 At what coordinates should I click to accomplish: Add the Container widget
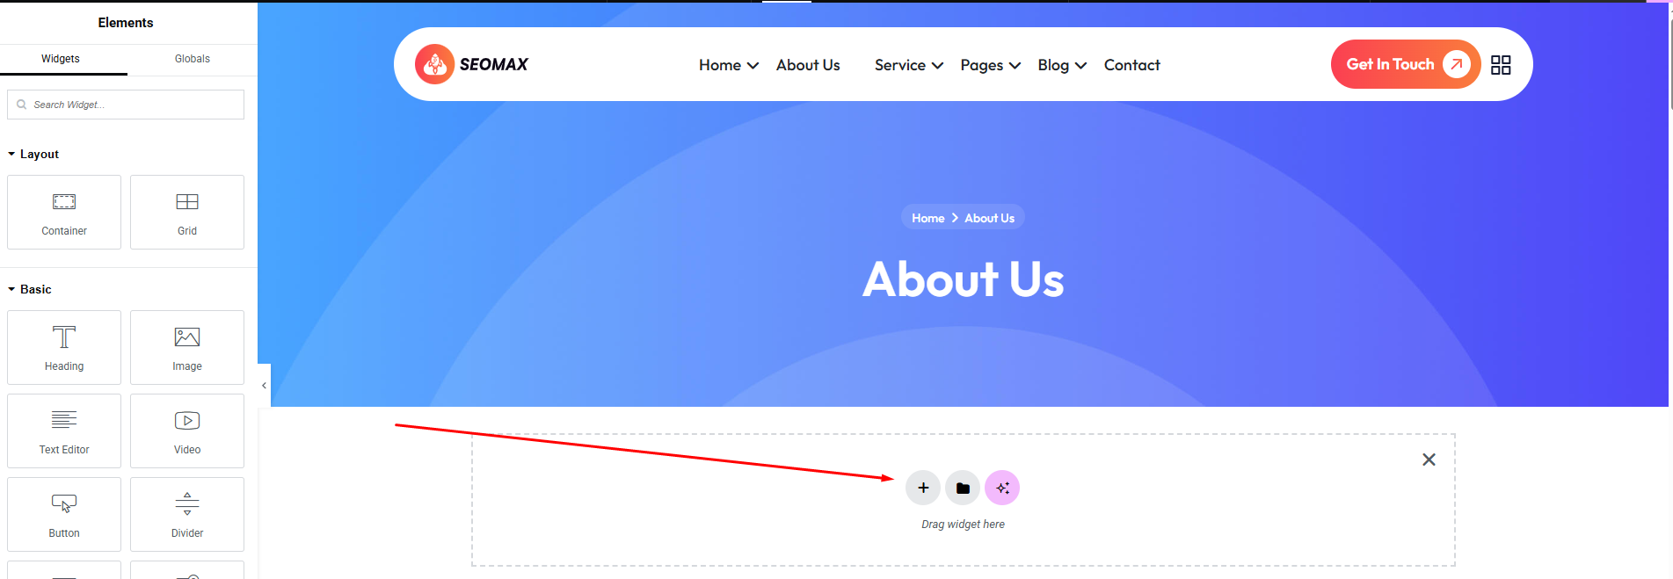(x=64, y=212)
